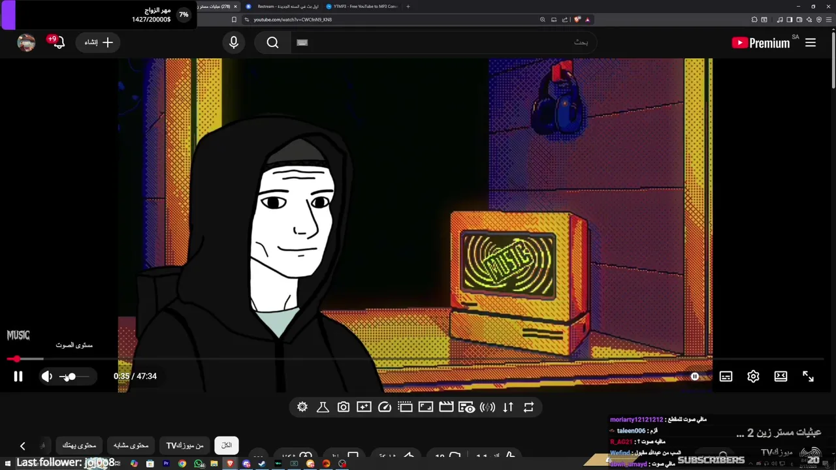This screenshot has width=836, height=470.
Task: Bookmark page using address bar bookmark icon
Action: 234,20
